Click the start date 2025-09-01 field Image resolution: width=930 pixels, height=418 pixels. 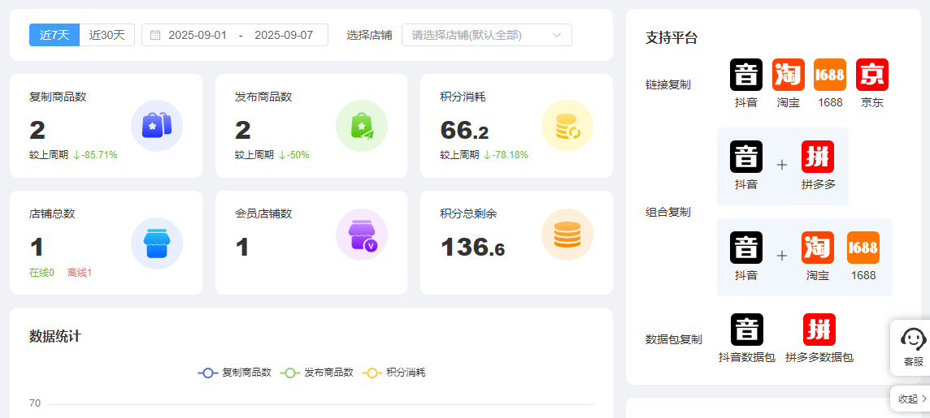tap(198, 35)
